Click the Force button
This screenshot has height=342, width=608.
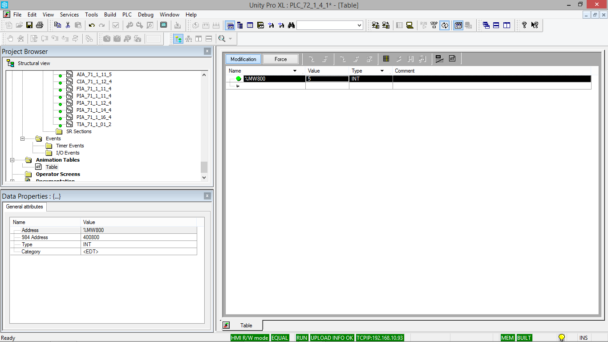pyautogui.click(x=281, y=58)
